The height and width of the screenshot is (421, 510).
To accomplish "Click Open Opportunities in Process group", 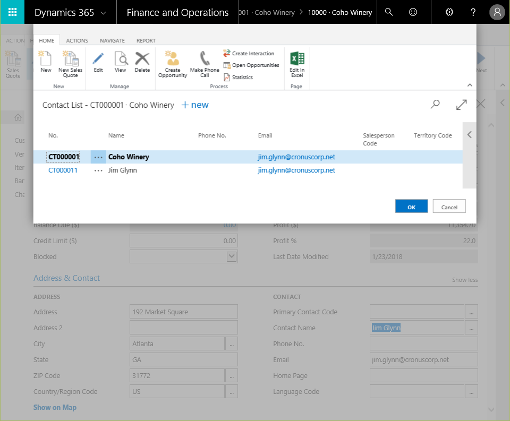I will point(251,65).
